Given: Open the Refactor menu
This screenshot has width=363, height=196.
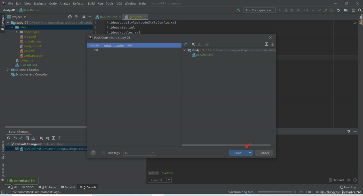Looking at the screenshot, I should tap(79, 3).
